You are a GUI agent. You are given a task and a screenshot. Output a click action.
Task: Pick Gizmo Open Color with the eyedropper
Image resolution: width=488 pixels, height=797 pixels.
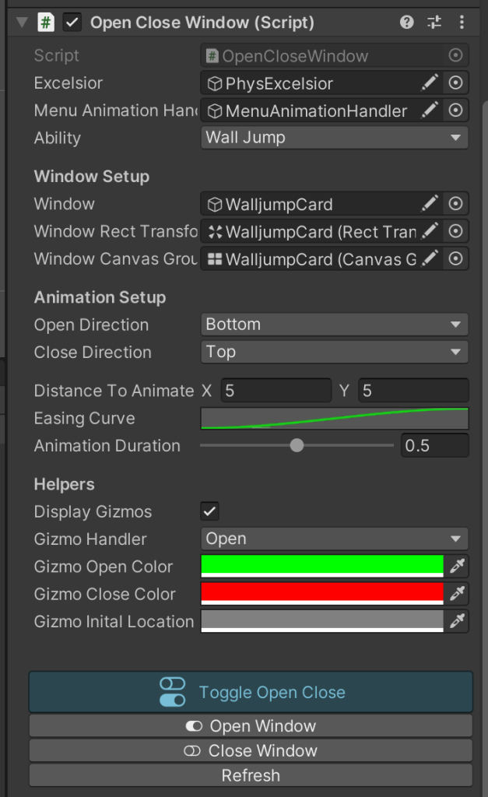click(x=457, y=566)
